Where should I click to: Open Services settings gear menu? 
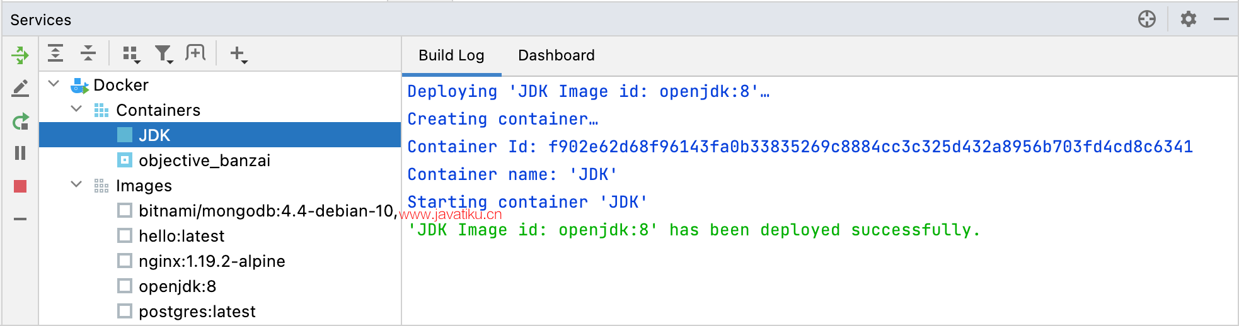coord(1188,19)
